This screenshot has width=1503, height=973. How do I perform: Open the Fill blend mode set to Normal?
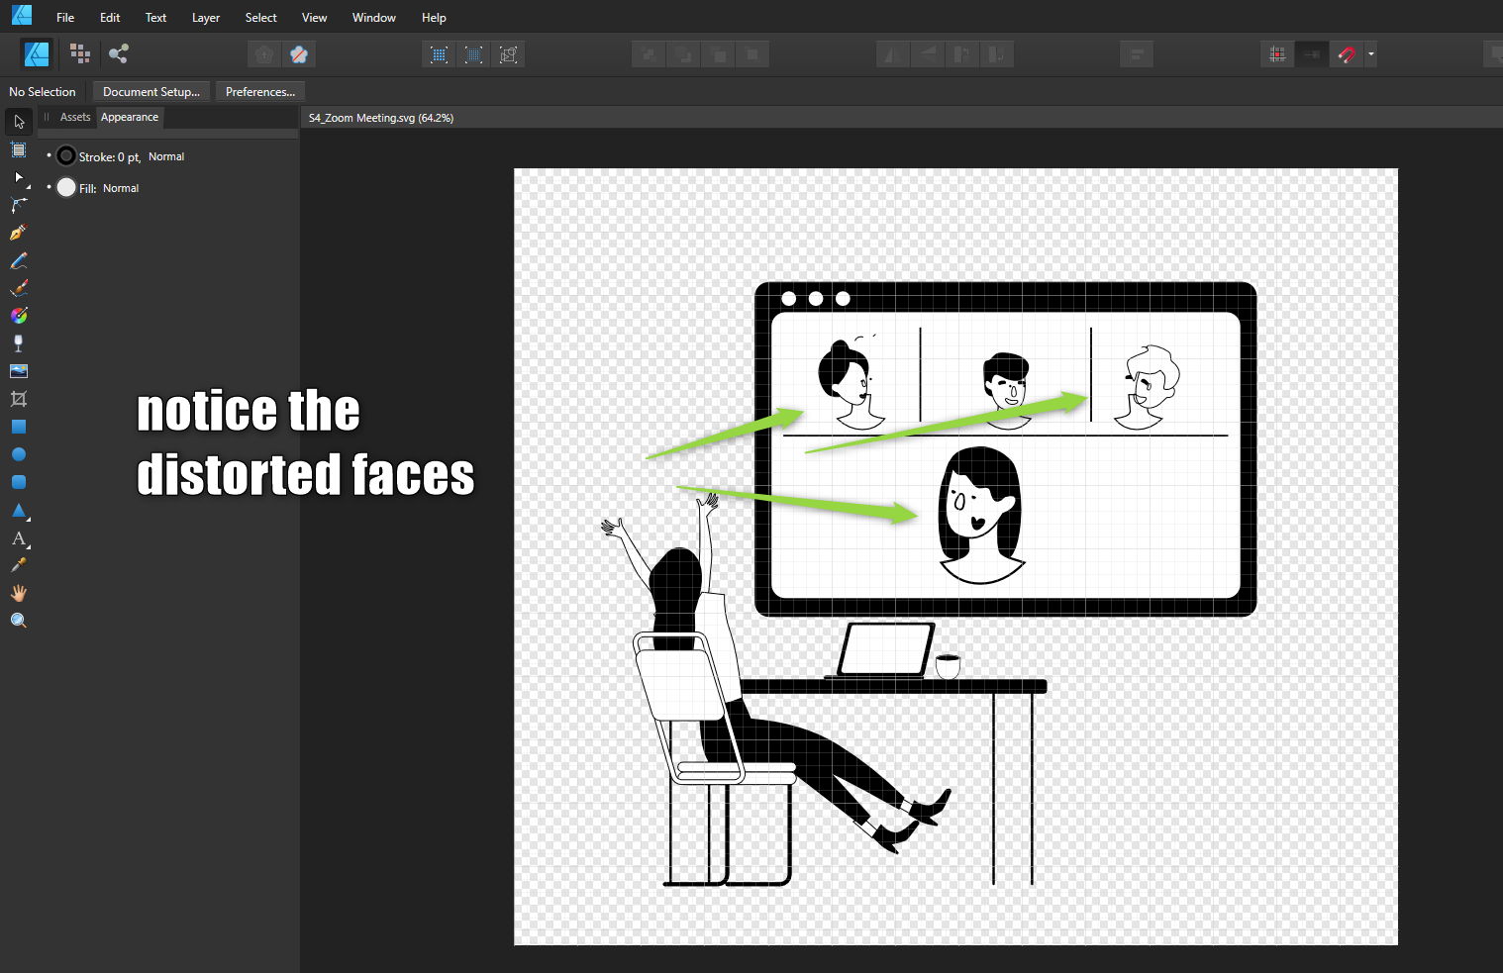pos(121,188)
